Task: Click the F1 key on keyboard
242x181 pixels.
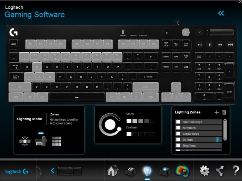Action: point(30,44)
